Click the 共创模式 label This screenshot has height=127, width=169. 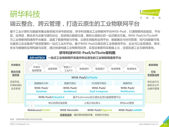pos(15,65)
